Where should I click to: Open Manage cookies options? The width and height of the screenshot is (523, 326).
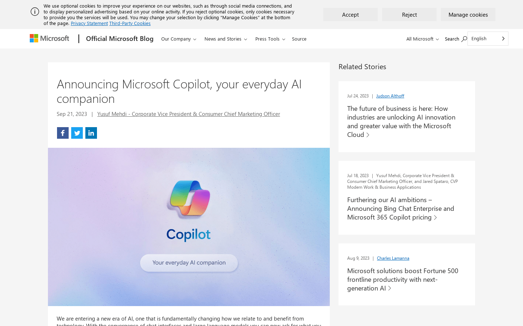[x=468, y=14]
